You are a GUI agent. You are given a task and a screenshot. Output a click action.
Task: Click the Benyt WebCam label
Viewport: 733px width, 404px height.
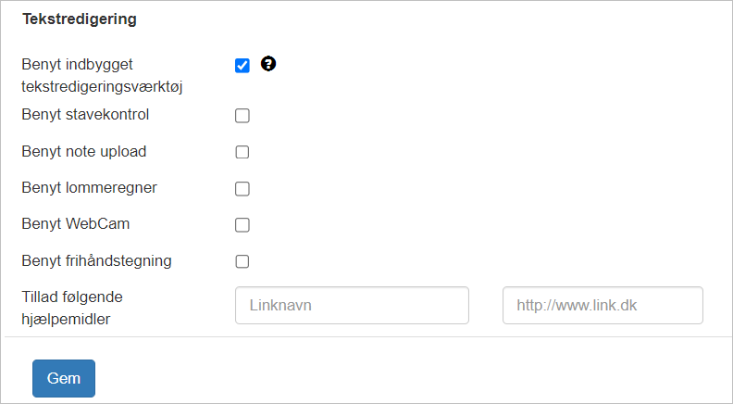click(75, 223)
